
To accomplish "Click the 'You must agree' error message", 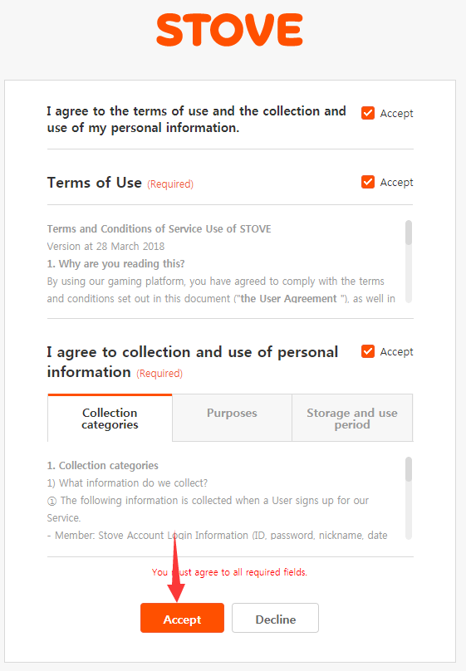I will pyautogui.click(x=229, y=572).
